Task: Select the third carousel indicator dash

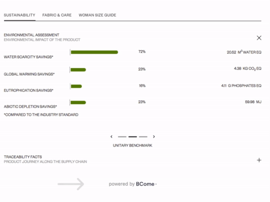Action: [143, 137]
